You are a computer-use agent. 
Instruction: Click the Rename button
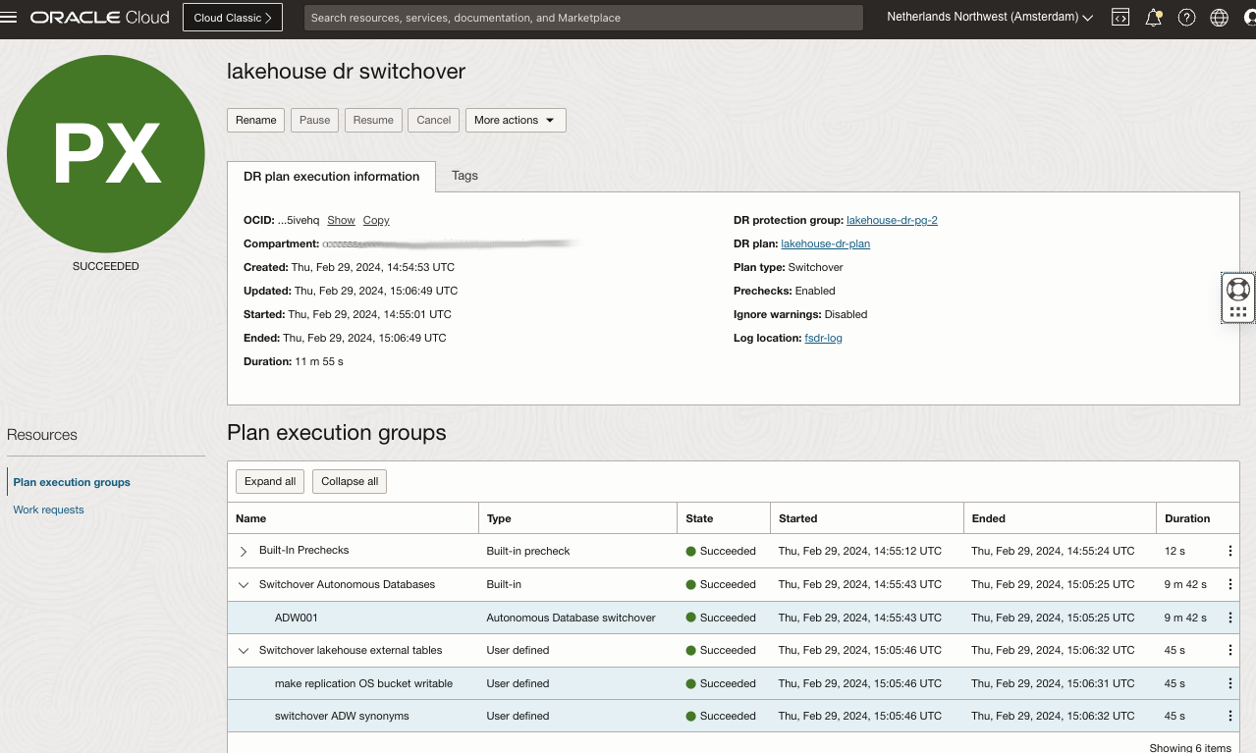click(256, 120)
